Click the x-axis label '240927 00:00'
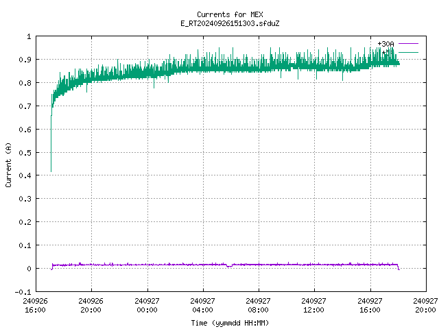This screenshot has height=329, width=439. tap(147, 306)
